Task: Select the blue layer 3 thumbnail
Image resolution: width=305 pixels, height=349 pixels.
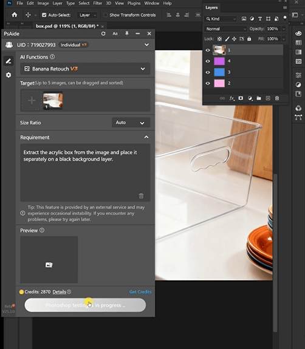Action: pyautogui.click(x=219, y=72)
